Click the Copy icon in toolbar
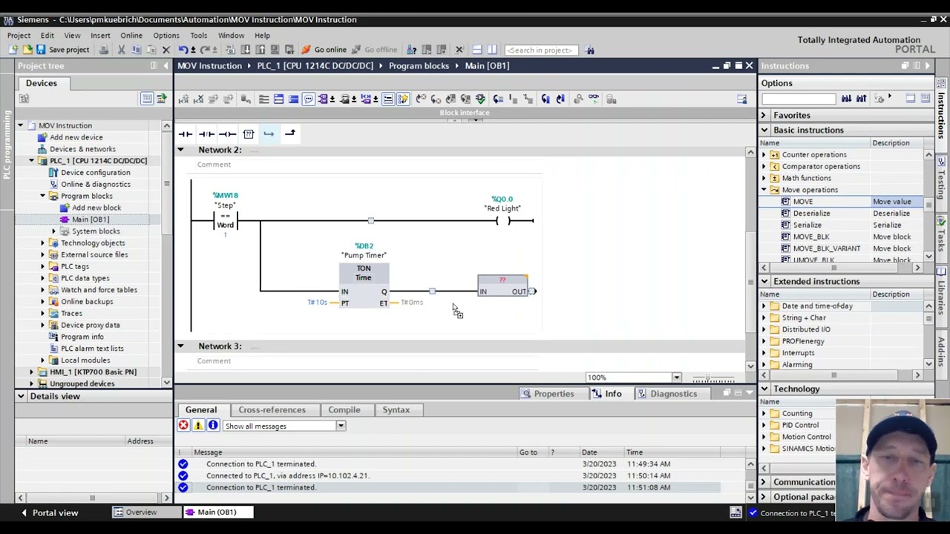950x534 pixels. tap(136, 50)
